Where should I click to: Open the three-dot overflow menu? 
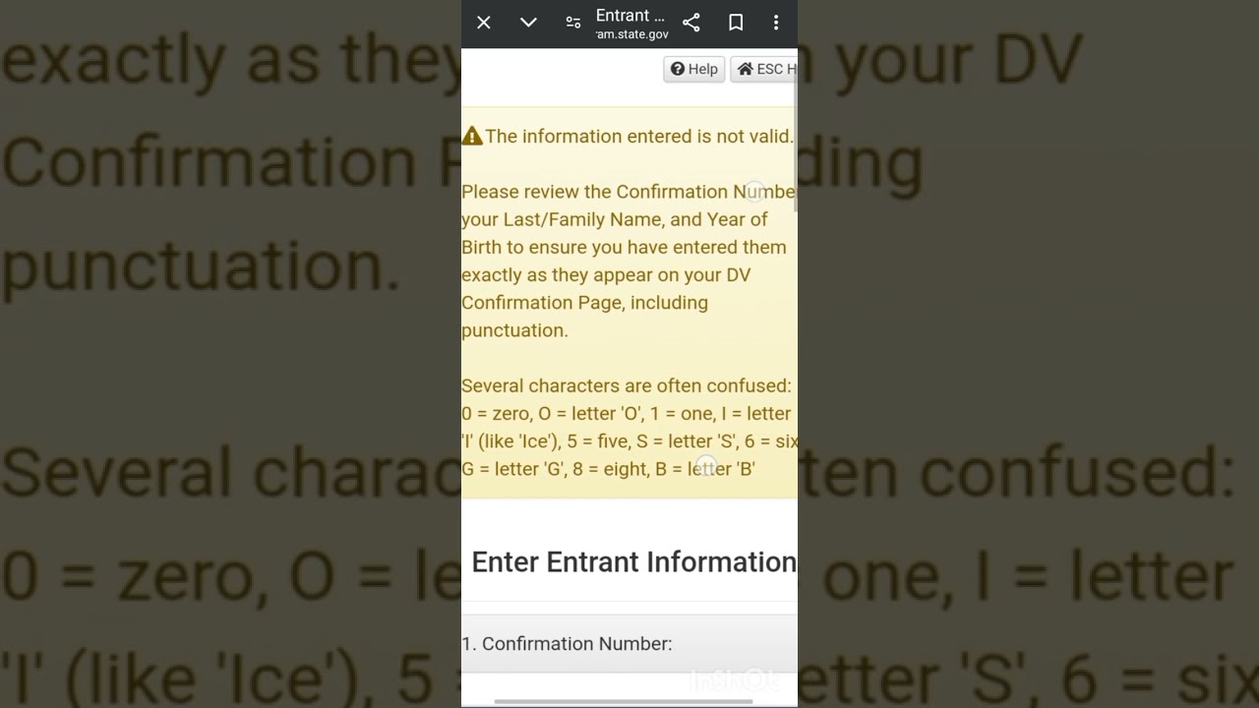[776, 23]
